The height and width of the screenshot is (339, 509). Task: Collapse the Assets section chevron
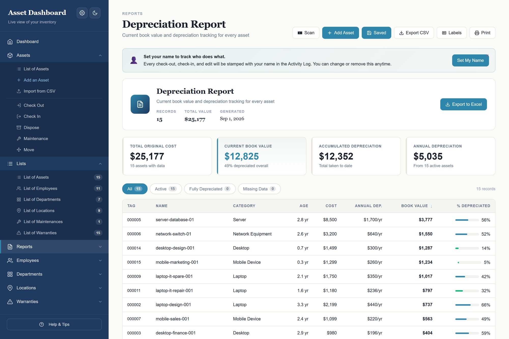[x=100, y=55]
